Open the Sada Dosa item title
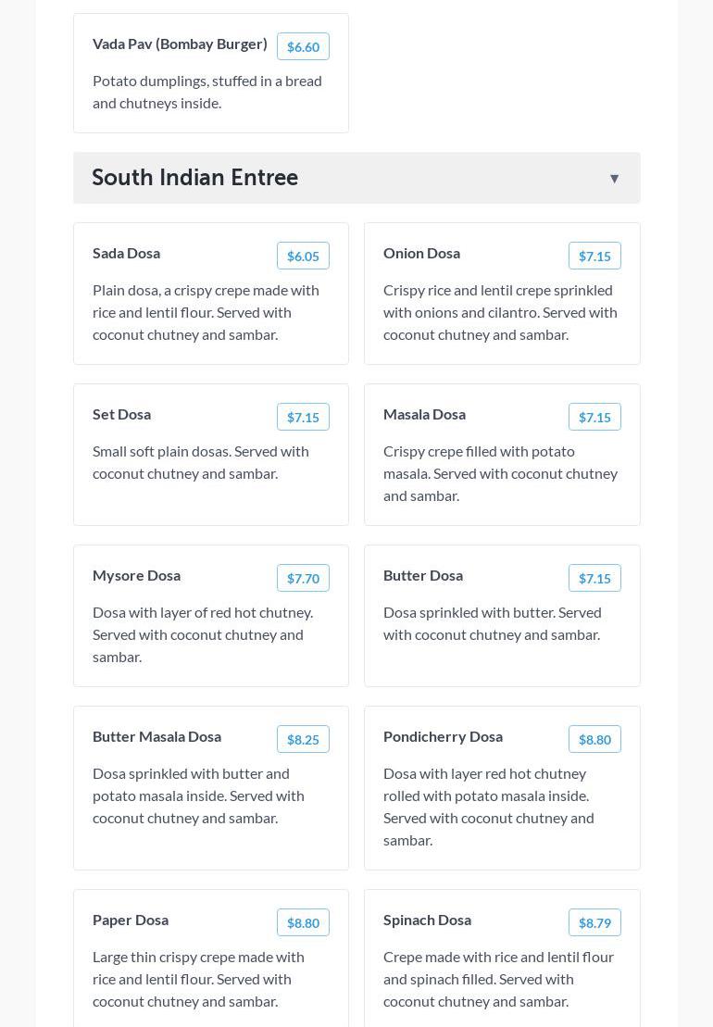 pyautogui.click(x=126, y=254)
